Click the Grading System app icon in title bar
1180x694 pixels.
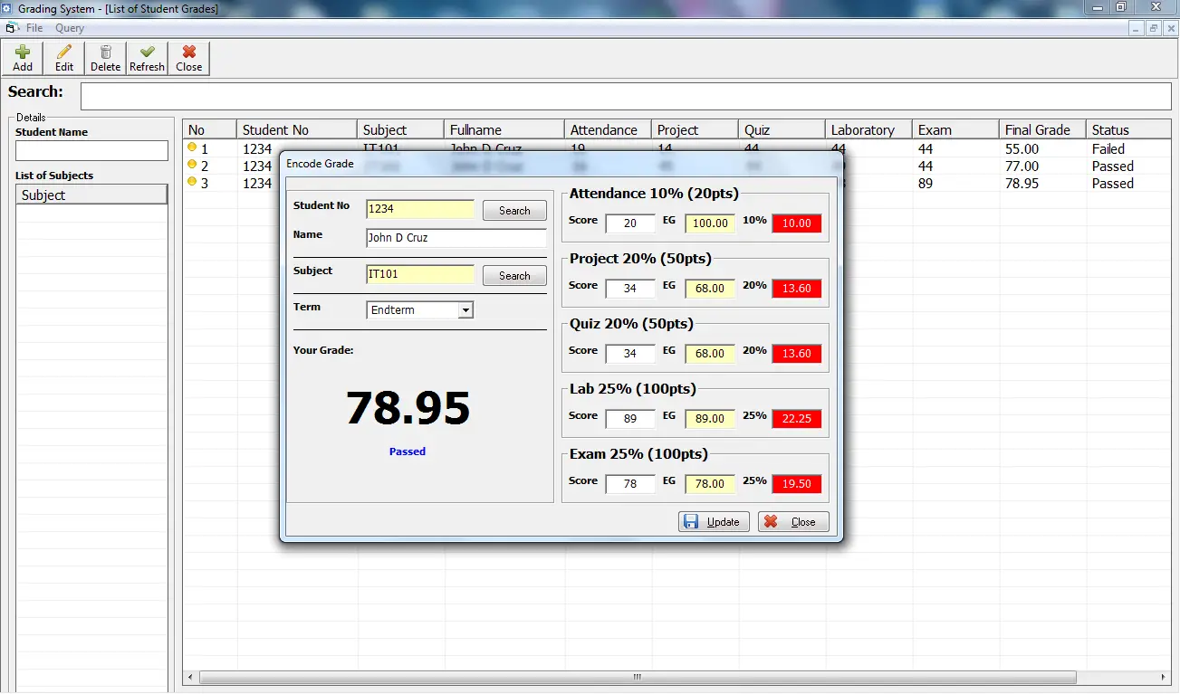(8, 8)
